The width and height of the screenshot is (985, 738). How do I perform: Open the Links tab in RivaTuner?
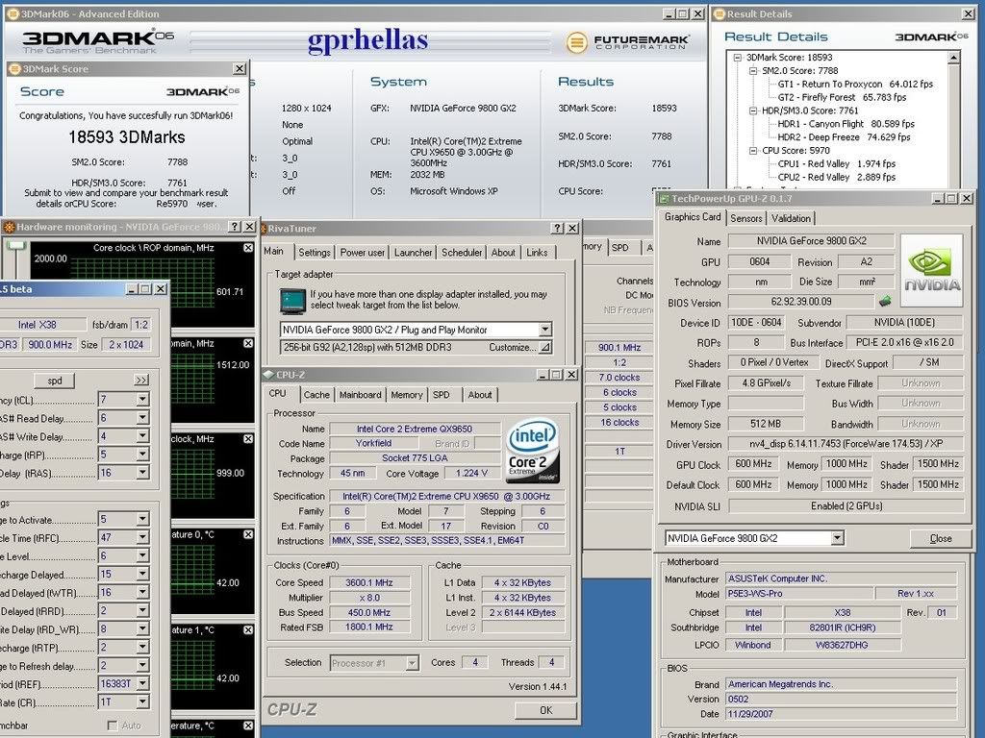[x=537, y=253]
